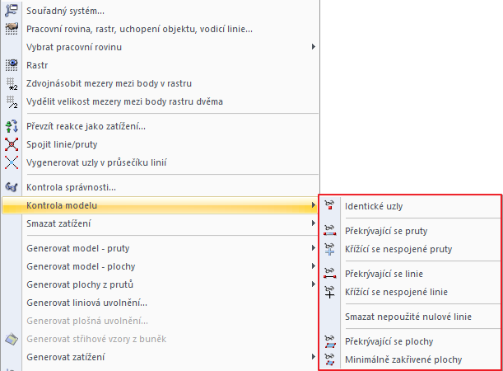
Task: Expand the Vybrat pracovní rovinu submenu arrow
Action: click(313, 47)
